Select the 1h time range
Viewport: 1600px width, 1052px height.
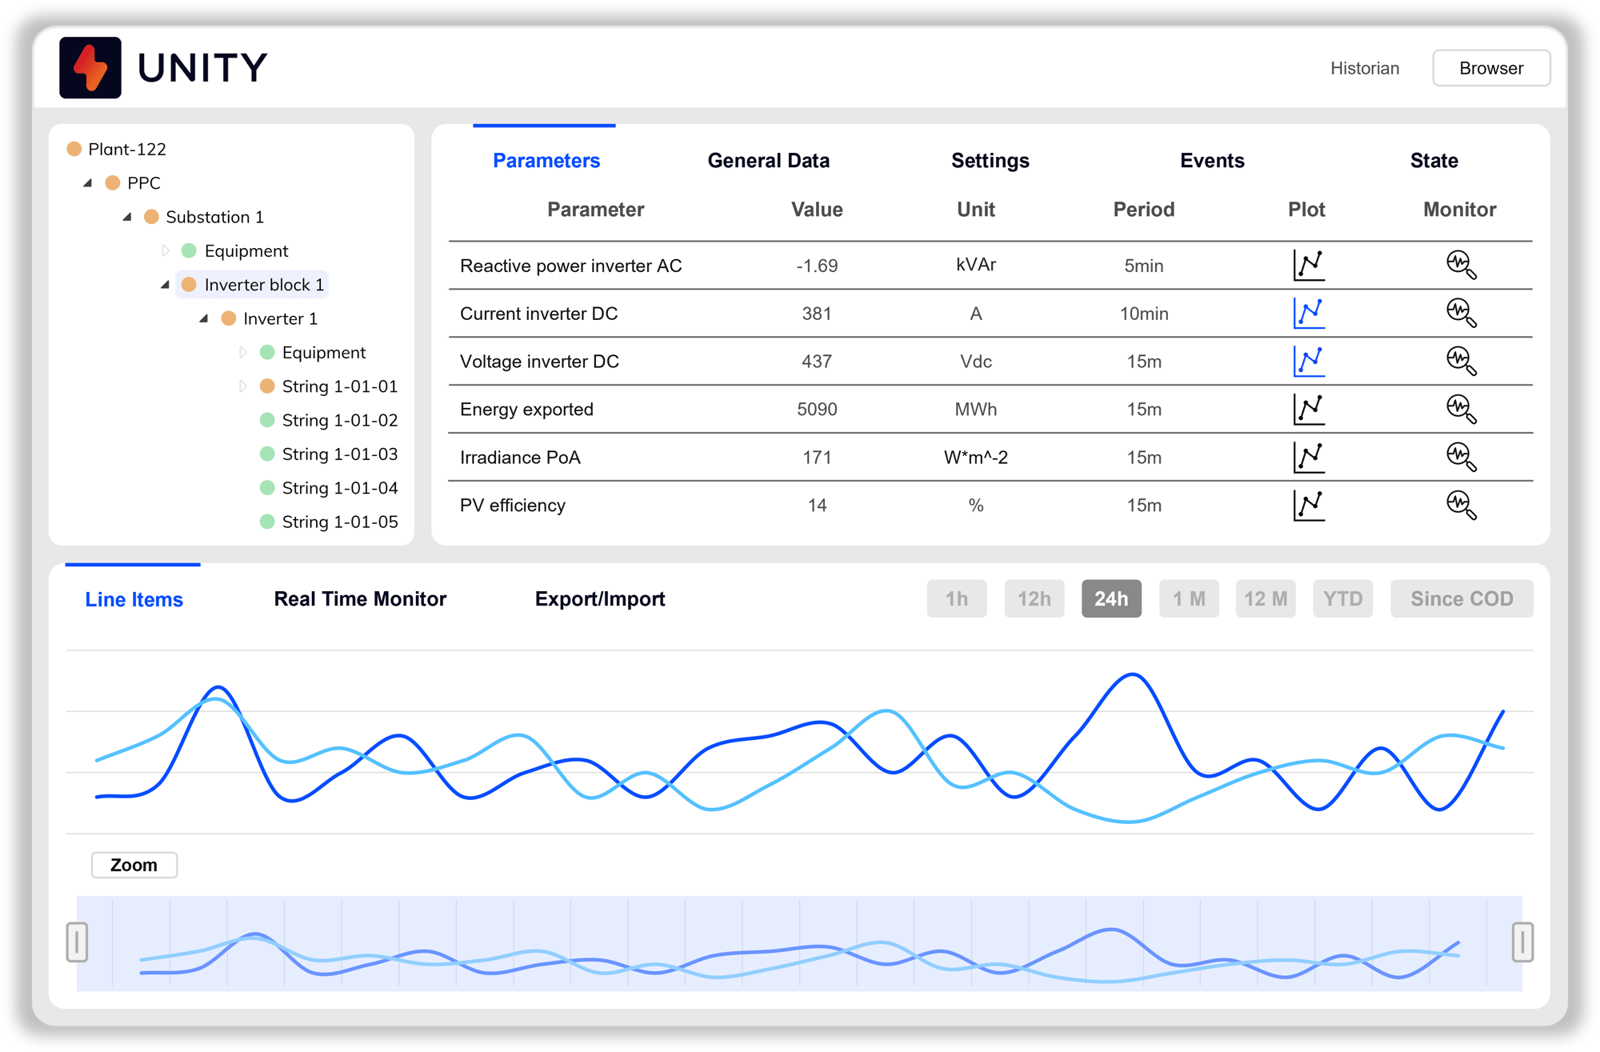956,598
